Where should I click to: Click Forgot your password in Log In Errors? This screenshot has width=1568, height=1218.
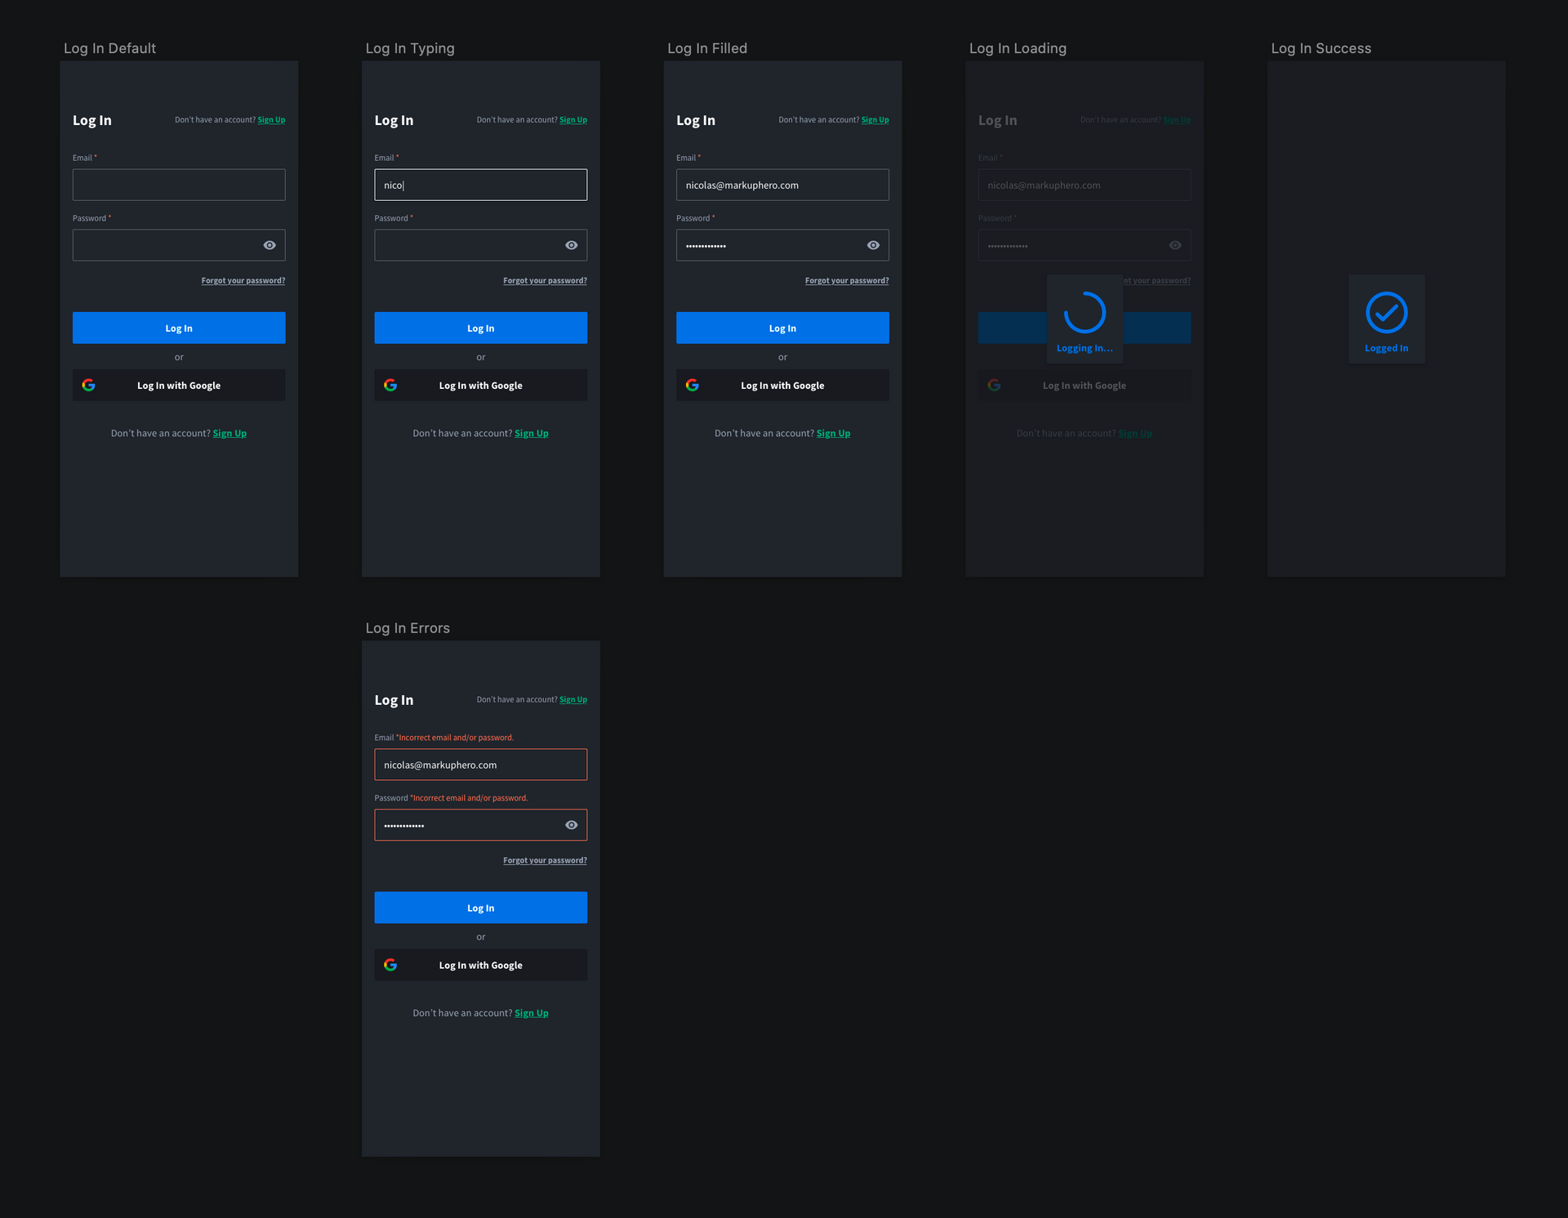pyautogui.click(x=545, y=860)
